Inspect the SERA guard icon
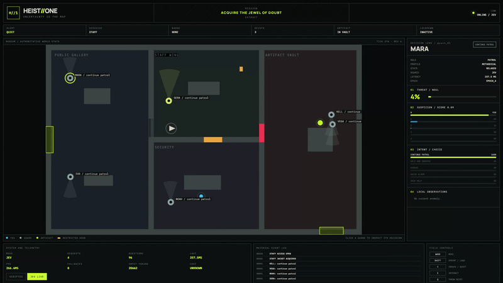 click(169, 101)
